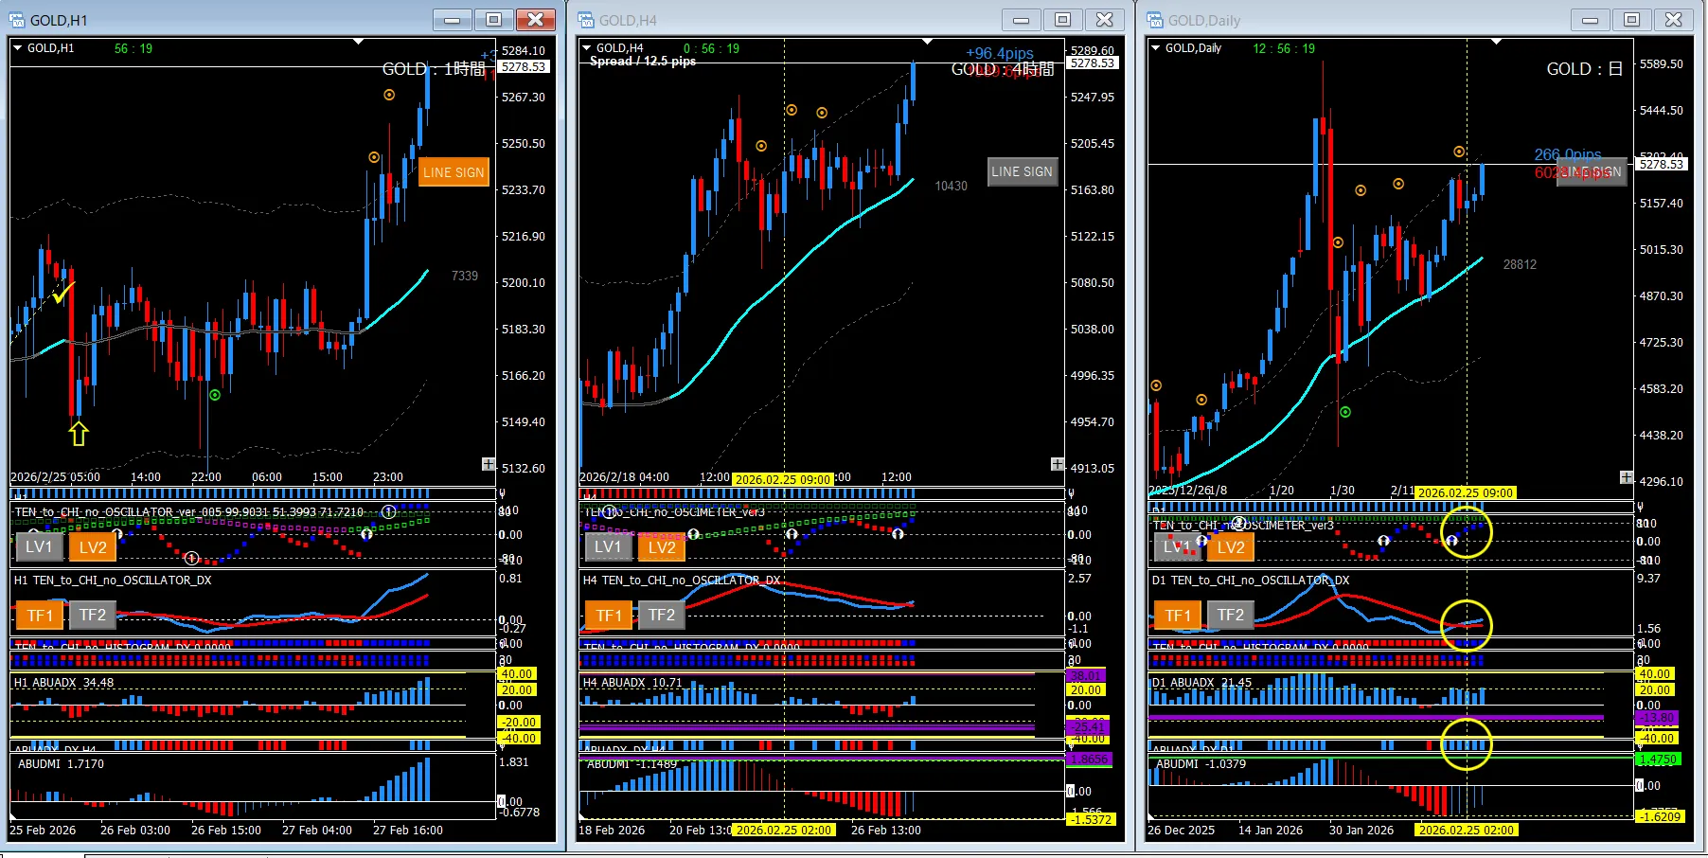Click the green circle marker on Daily chart
1708x858 pixels.
(1345, 412)
